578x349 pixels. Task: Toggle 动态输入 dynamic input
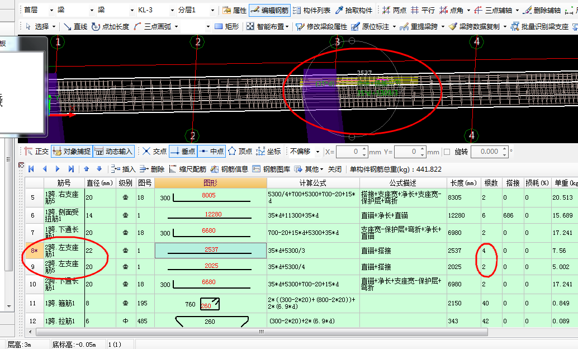(x=113, y=152)
